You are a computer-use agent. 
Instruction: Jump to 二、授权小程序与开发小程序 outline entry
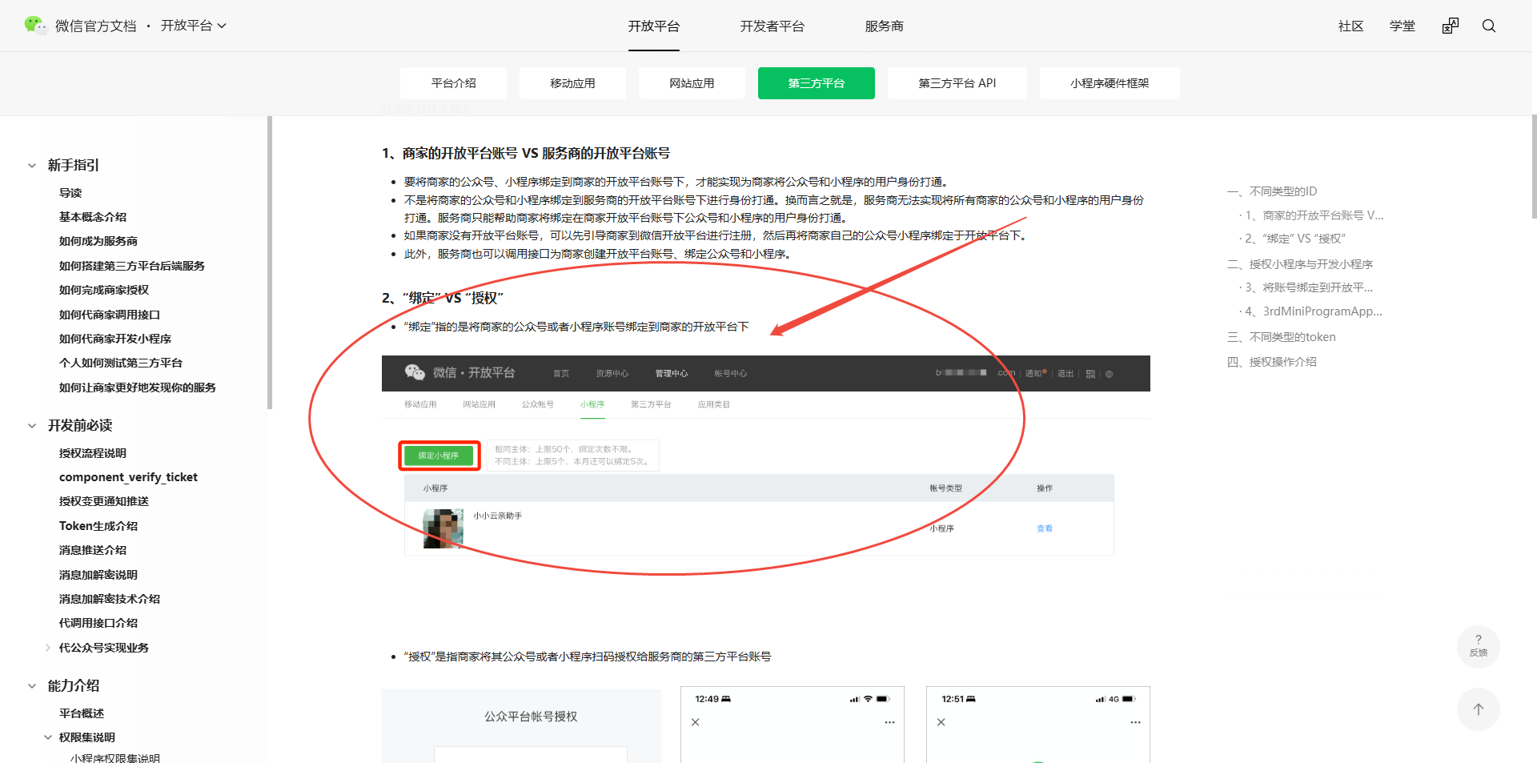click(1300, 264)
